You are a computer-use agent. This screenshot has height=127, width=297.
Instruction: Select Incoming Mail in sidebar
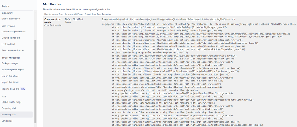pyautogui.click(x=16, y=115)
